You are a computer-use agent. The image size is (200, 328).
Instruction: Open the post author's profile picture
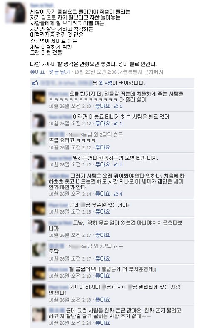(15, 13)
